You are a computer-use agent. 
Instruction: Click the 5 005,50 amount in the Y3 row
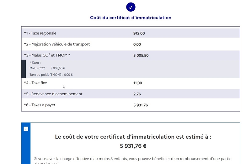pyautogui.click(x=141, y=55)
